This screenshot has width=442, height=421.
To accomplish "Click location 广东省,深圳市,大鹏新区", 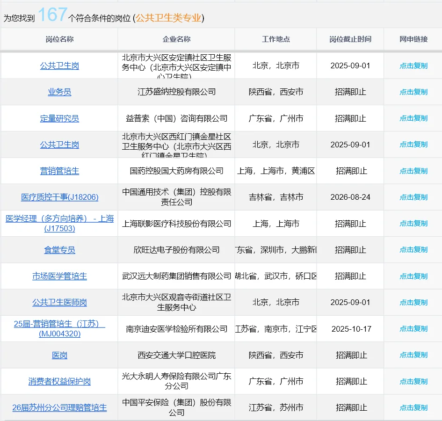I will click(275, 250).
